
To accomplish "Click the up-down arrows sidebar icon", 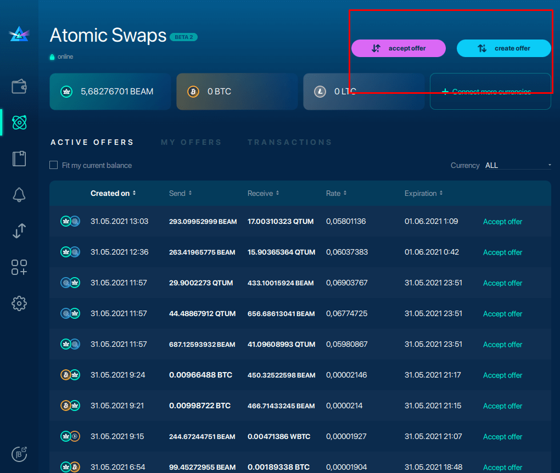I will pyautogui.click(x=19, y=231).
